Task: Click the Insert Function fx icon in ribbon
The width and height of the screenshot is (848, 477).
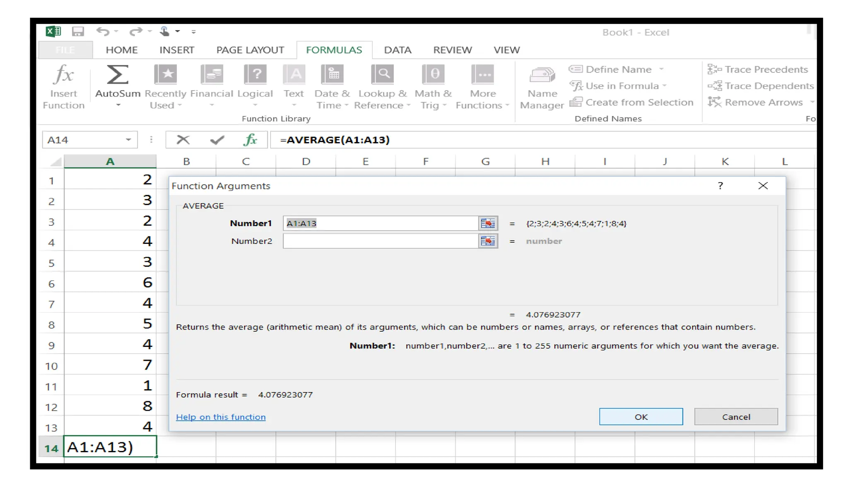Action: (x=64, y=75)
